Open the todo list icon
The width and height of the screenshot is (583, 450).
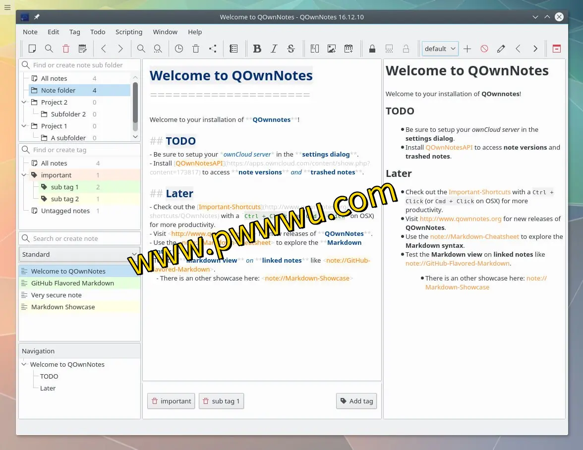[x=233, y=49]
